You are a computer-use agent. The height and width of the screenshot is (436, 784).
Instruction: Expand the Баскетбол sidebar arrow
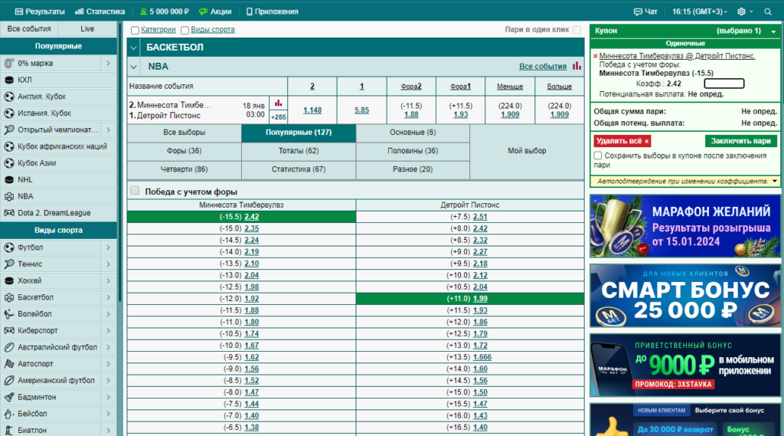pos(108,297)
